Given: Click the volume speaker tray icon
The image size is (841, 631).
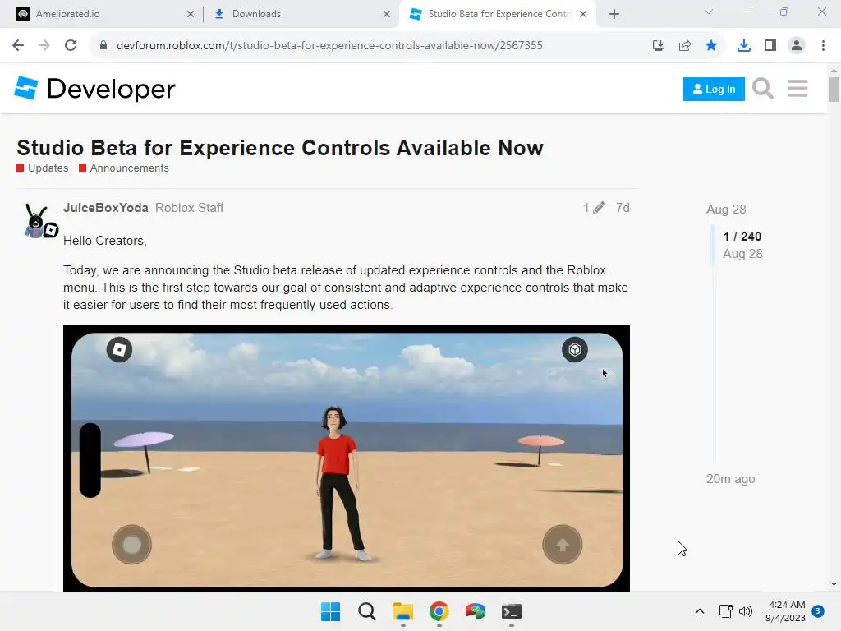Looking at the screenshot, I should tap(746, 611).
